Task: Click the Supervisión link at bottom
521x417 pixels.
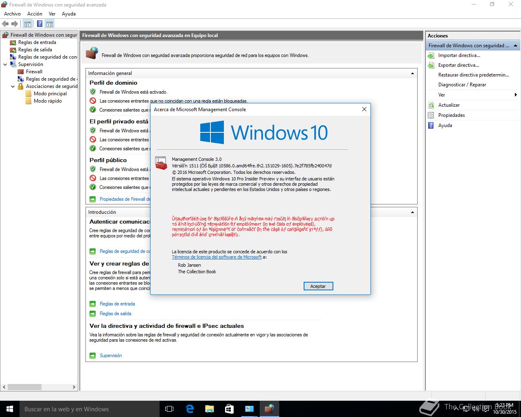Action: pos(111,356)
